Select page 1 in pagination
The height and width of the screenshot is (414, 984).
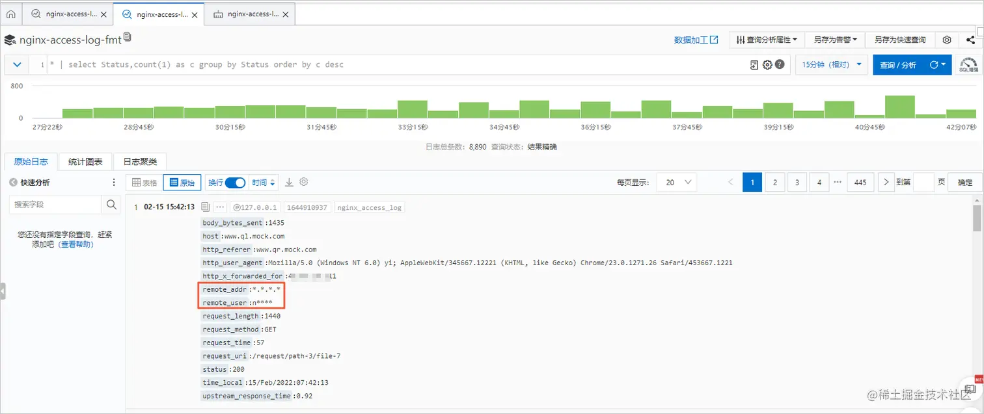click(x=752, y=183)
